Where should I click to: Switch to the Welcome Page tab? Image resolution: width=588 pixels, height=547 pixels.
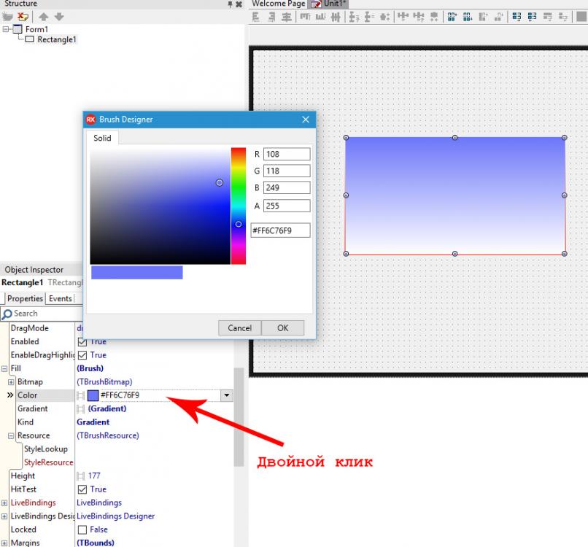coord(278,4)
